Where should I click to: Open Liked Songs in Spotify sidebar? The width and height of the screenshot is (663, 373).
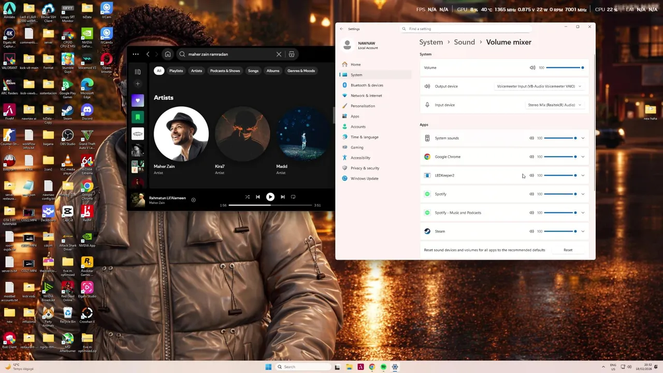click(138, 101)
